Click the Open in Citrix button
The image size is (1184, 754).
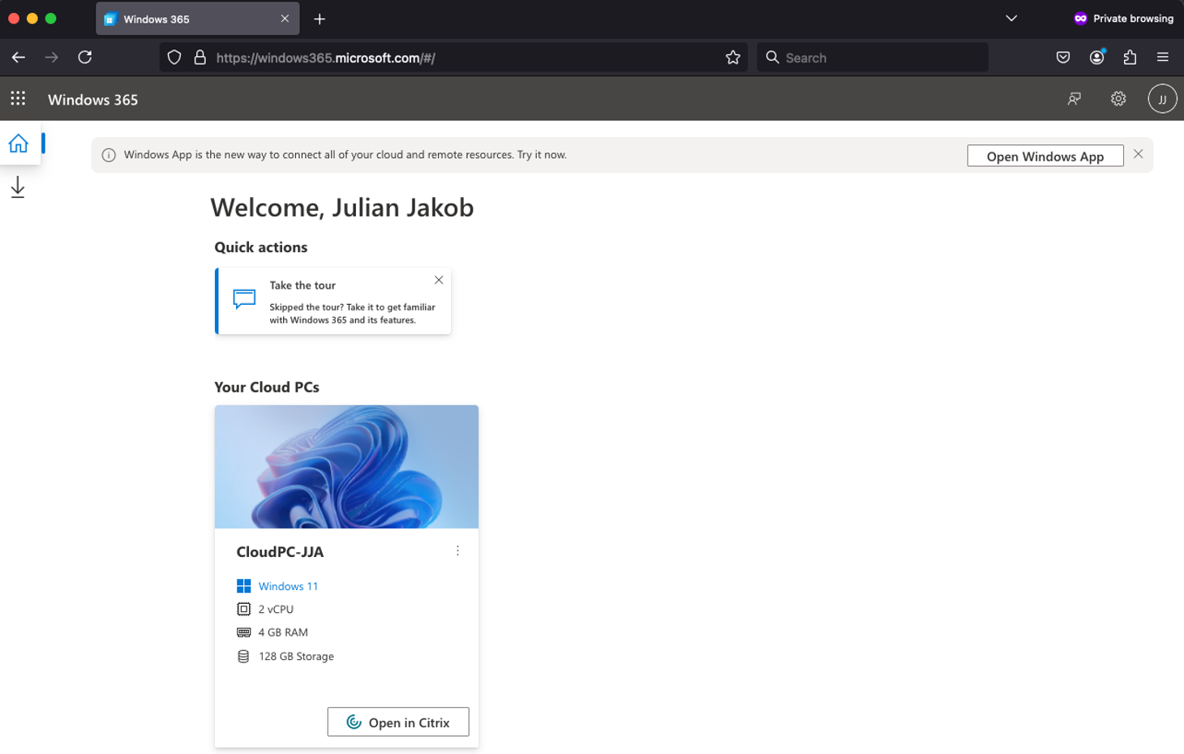[x=398, y=722]
